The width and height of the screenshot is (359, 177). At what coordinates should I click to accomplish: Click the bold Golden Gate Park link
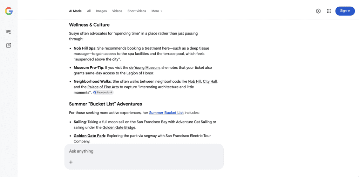(89, 136)
